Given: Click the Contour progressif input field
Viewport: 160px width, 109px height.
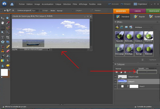Looking at the screenshot, I should tap(35, 11).
